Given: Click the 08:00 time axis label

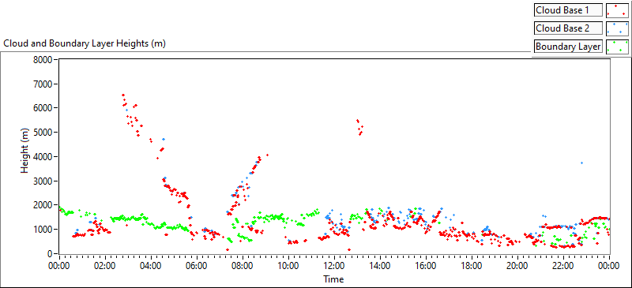Looking at the screenshot, I should 243,265.
